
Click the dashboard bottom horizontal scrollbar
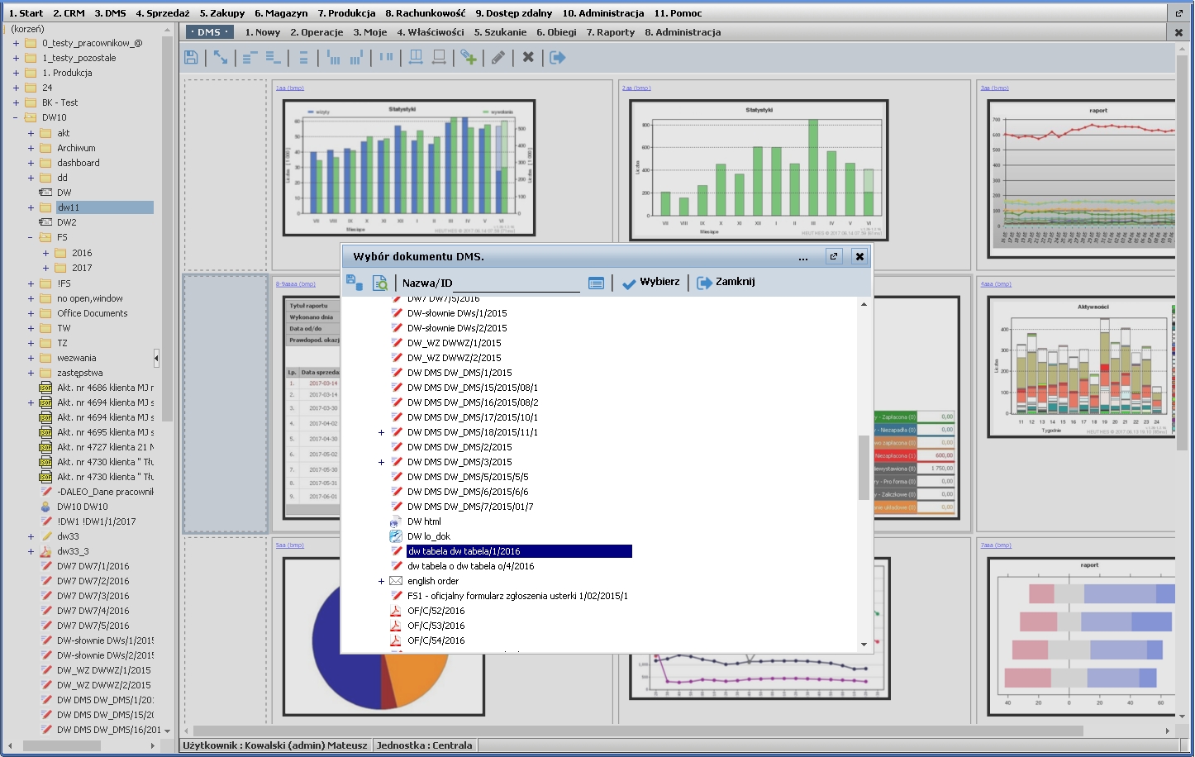[637, 731]
